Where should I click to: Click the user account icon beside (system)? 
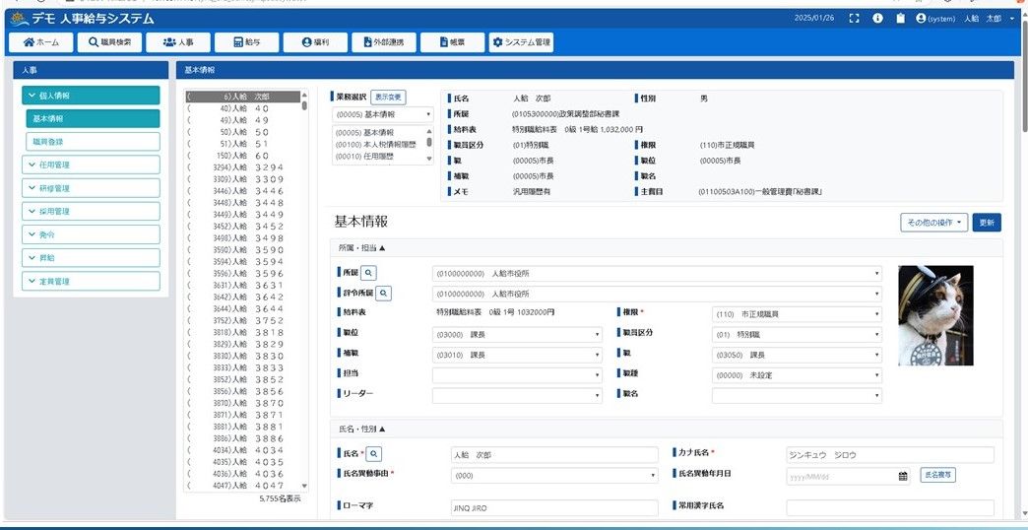tap(921, 19)
